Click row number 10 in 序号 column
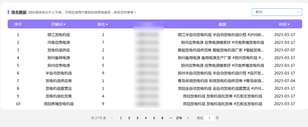 18,104
